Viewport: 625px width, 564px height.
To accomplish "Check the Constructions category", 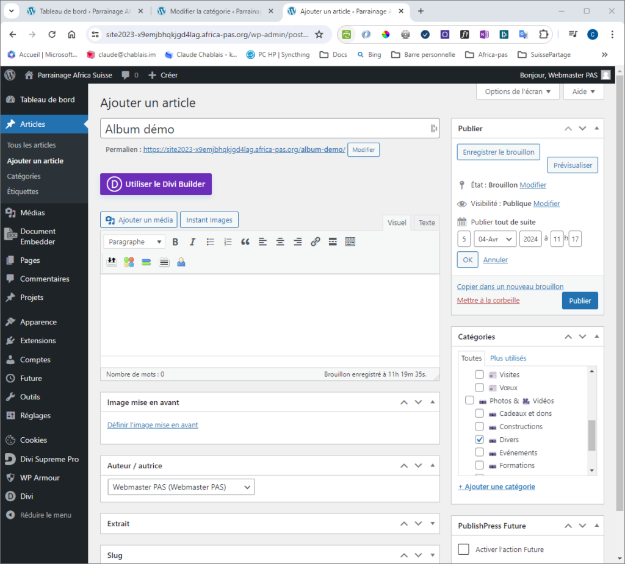I will click(479, 427).
